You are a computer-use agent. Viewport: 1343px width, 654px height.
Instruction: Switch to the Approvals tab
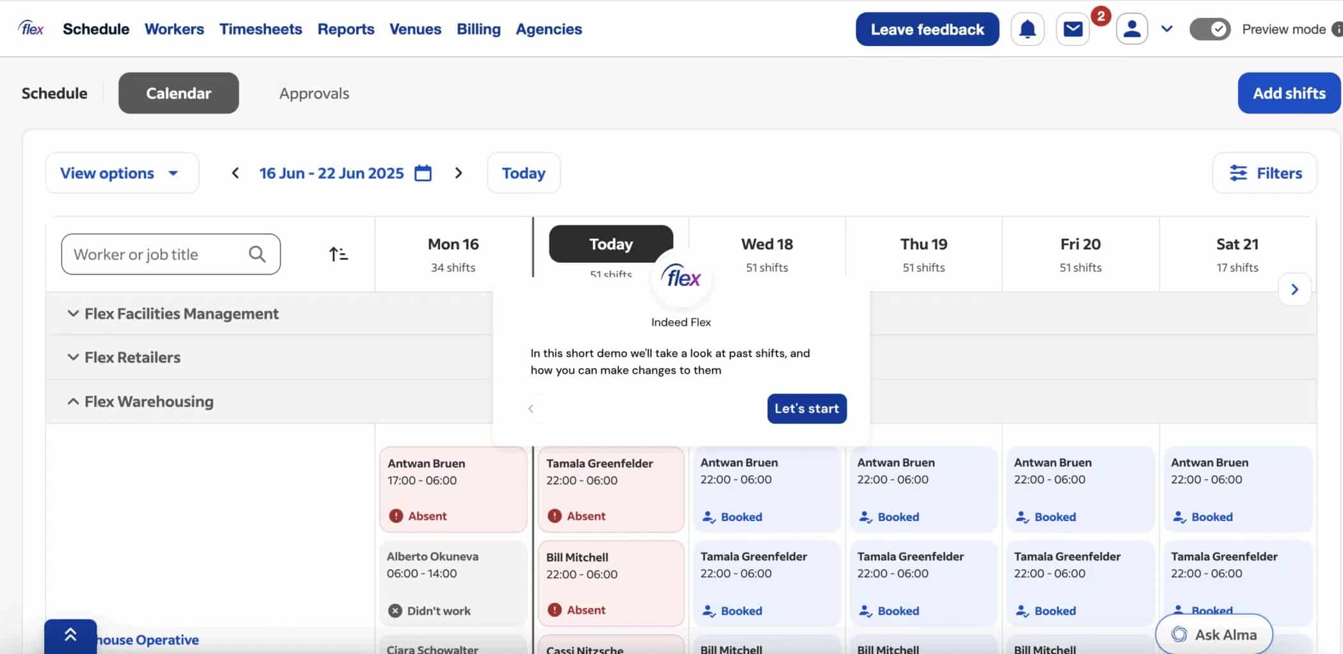pos(314,93)
